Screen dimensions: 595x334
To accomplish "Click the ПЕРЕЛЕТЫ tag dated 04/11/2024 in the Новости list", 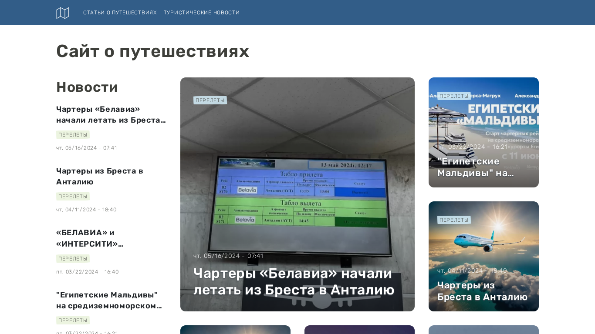I will (73, 197).
